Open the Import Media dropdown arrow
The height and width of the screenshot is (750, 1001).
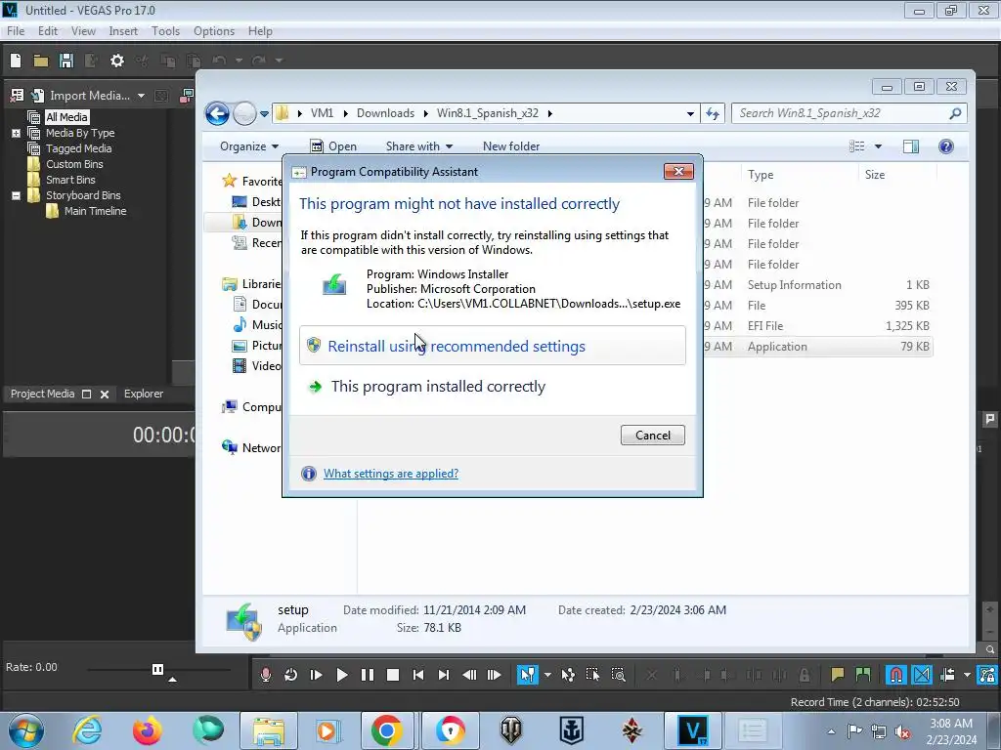coord(141,96)
